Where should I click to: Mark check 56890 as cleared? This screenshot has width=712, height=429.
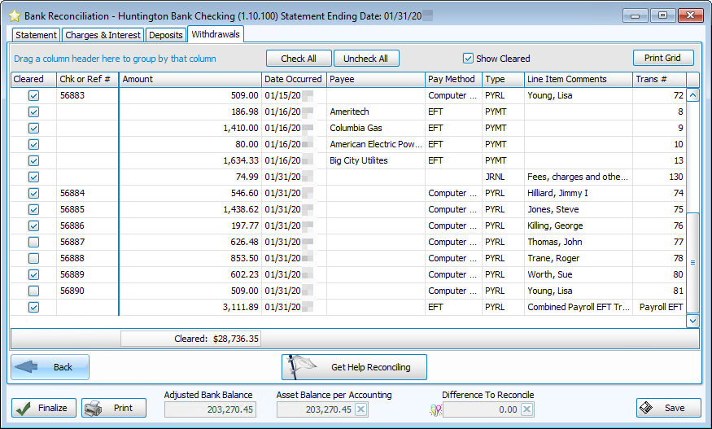33,291
